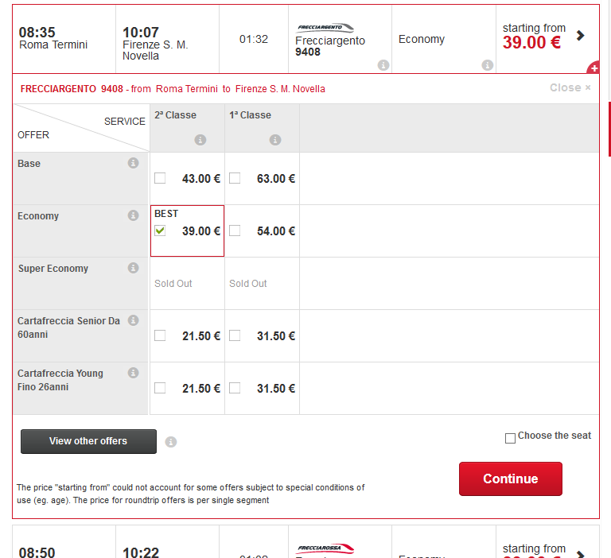View Cartafreccia Young offer info icon
This screenshot has height=558, width=611.
(x=134, y=373)
